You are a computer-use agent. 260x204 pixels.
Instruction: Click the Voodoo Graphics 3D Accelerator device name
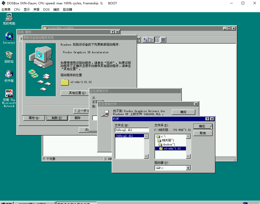tap(86, 52)
